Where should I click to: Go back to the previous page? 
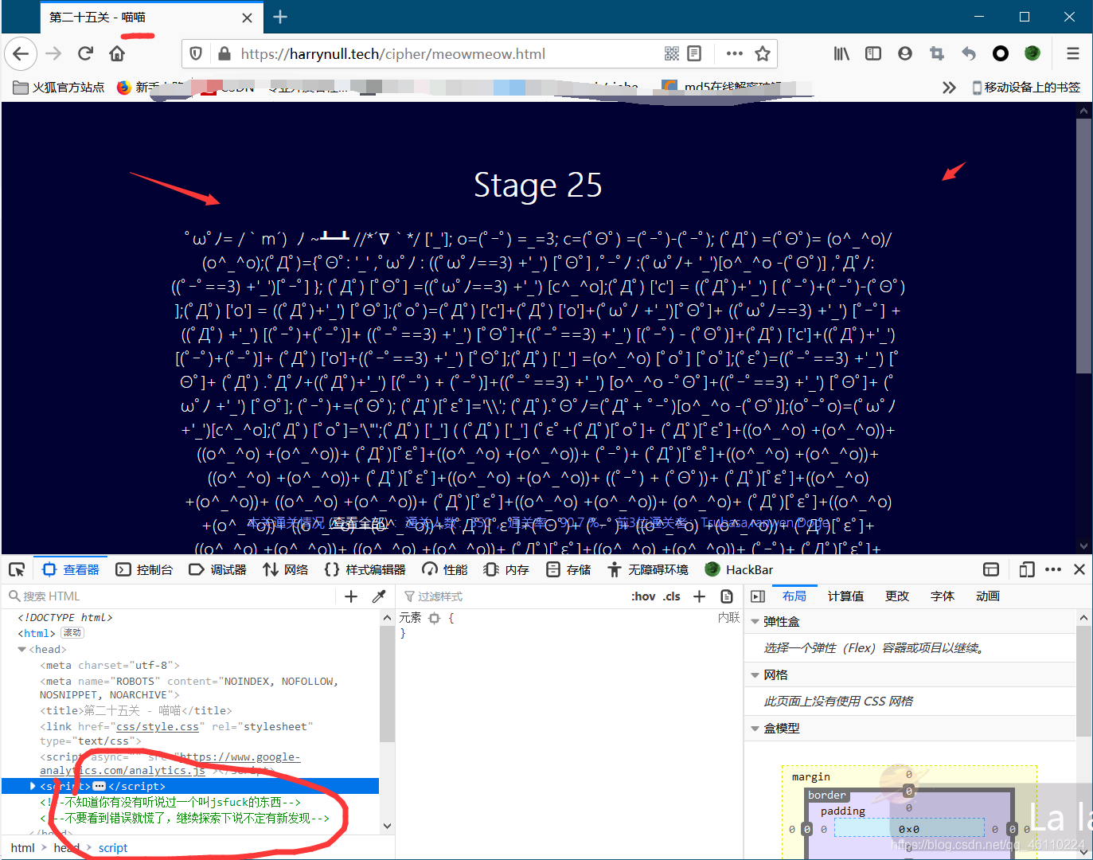pos(21,54)
